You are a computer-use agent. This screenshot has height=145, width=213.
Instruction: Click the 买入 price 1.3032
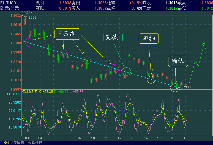point(101,8)
